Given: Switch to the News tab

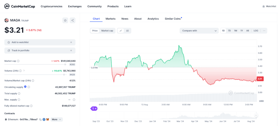Looking at the screenshot, I should (x=125, y=19).
